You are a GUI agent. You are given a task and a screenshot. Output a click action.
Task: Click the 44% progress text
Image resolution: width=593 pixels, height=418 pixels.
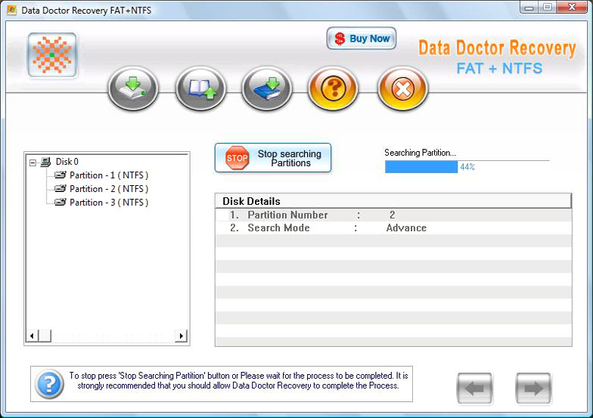tap(467, 167)
